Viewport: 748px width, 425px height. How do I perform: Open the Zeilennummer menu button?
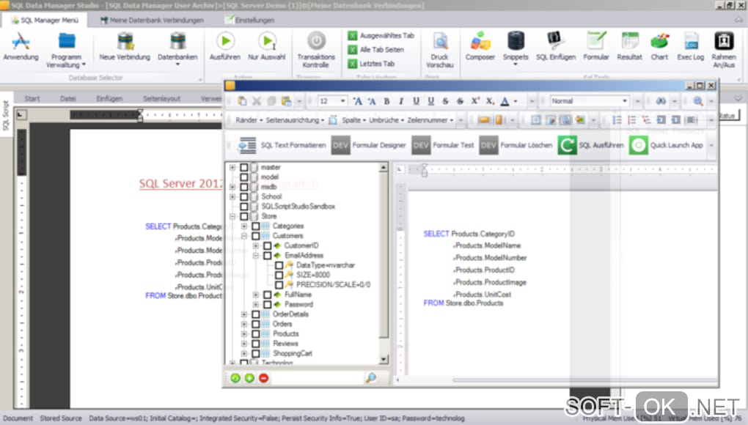(x=430, y=121)
